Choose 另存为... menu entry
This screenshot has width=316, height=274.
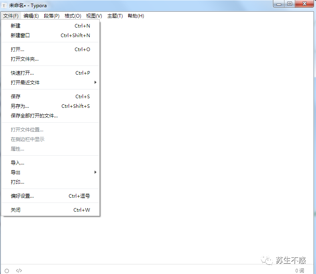(50, 106)
